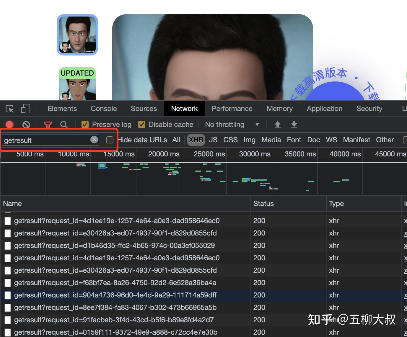This screenshot has width=407, height=337.
Task: Switch to WS filter for websockets
Action: click(x=331, y=140)
